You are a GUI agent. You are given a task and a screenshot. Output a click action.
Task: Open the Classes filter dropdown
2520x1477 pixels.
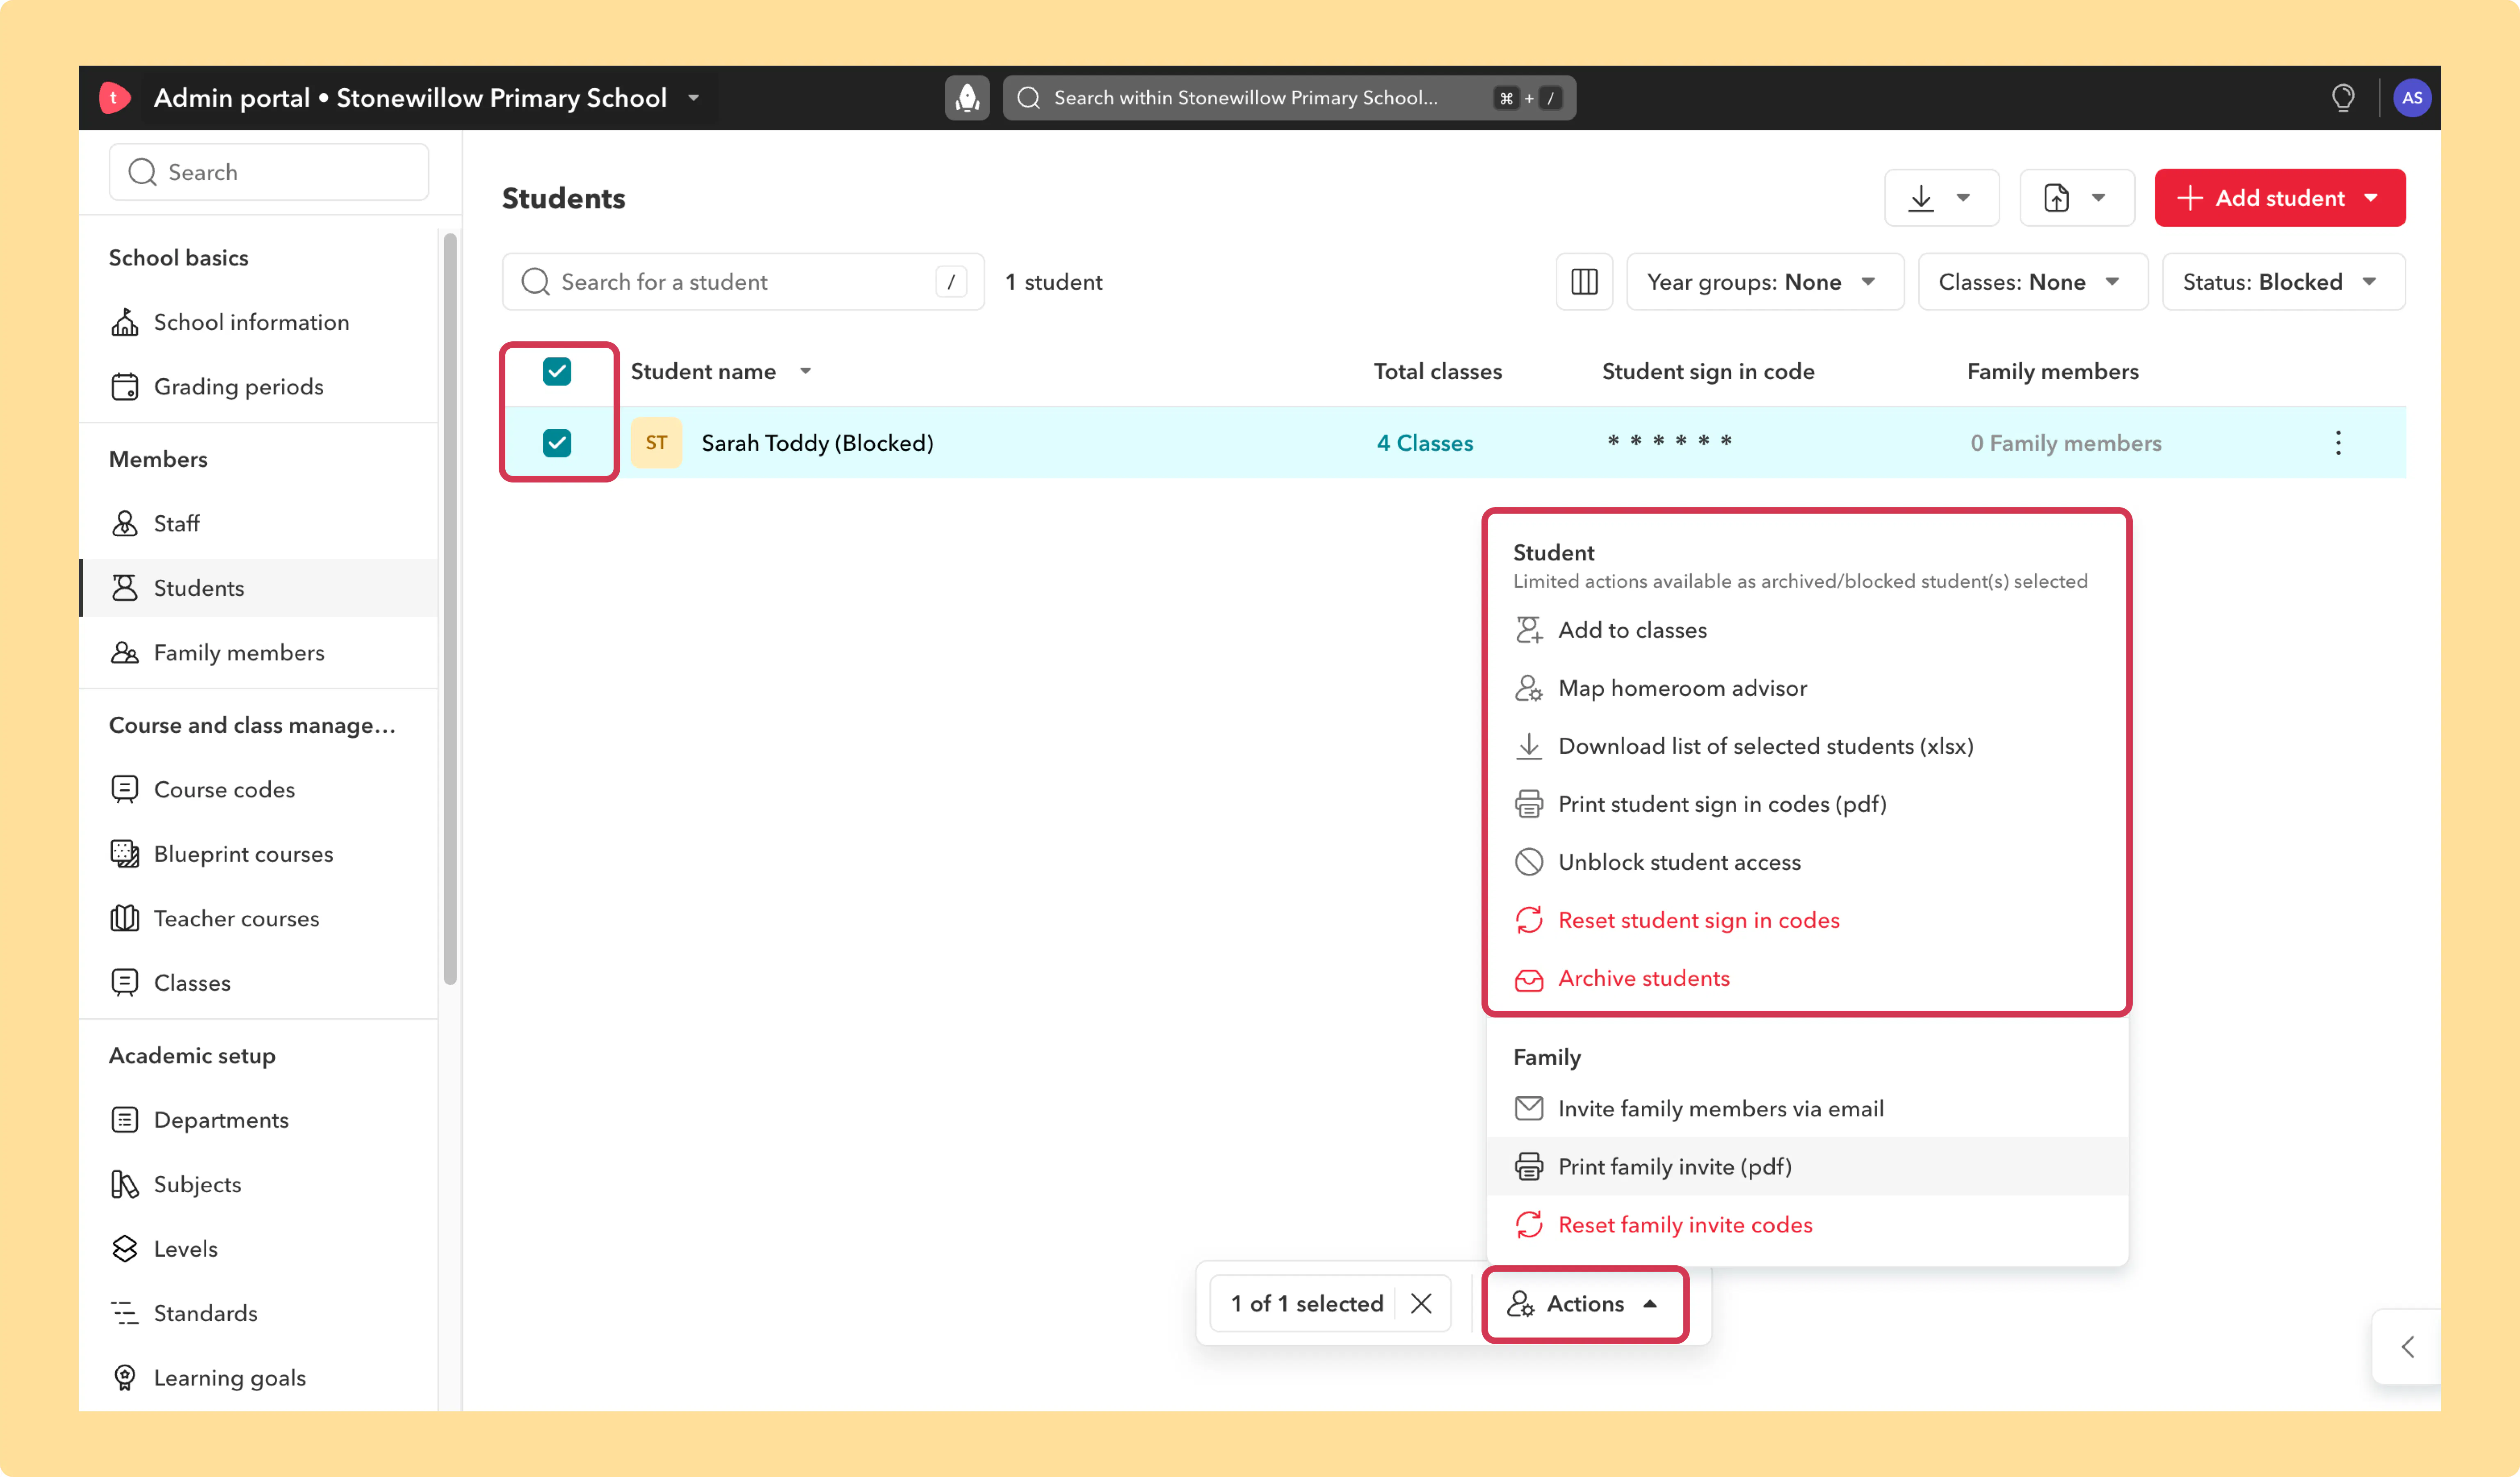[x=2033, y=282]
